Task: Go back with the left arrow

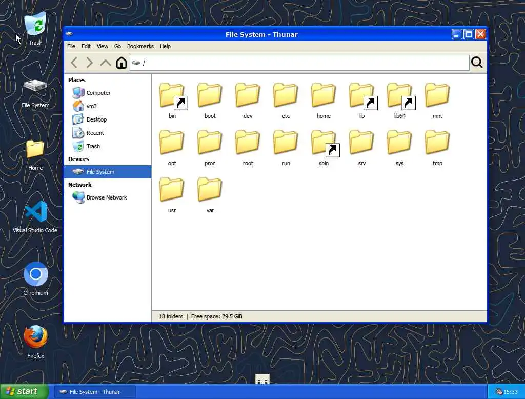Action: click(74, 63)
